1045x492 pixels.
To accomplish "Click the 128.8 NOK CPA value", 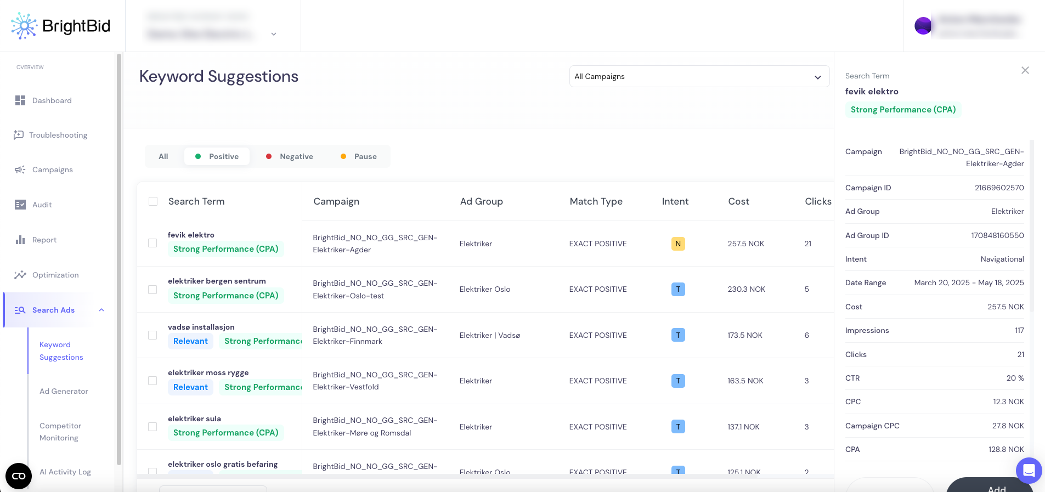I will click(1006, 449).
